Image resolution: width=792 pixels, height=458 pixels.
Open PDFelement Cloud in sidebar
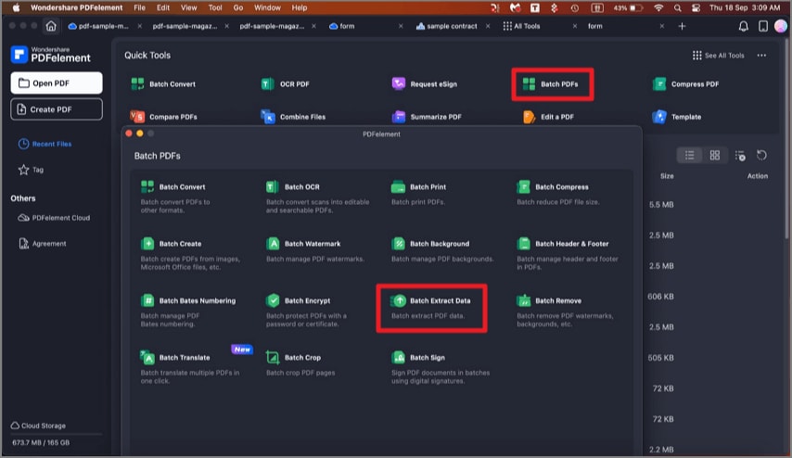pyautogui.click(x=54, y=218)
